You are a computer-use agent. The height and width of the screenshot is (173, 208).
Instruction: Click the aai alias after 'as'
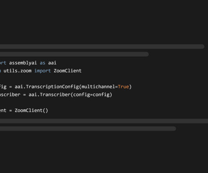(52, 63)
